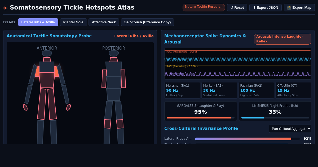Probe the posterior figure's right-side highlighted arm
Viewport: 318px width, 167px height.
(123, 79)
